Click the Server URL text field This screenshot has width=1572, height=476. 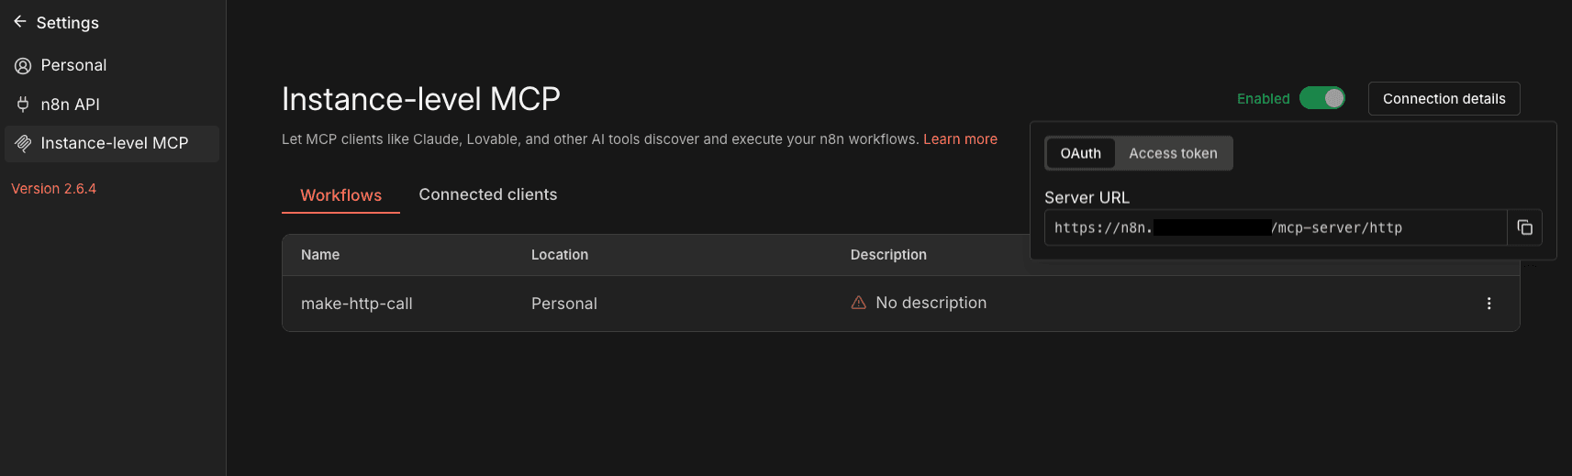click(1276, 227)
